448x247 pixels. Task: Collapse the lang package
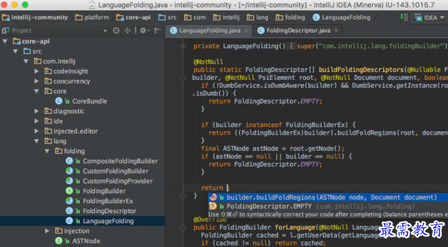37,141
